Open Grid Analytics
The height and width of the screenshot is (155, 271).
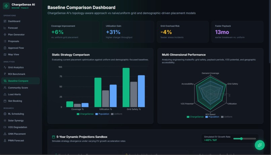tap(21, 67)
